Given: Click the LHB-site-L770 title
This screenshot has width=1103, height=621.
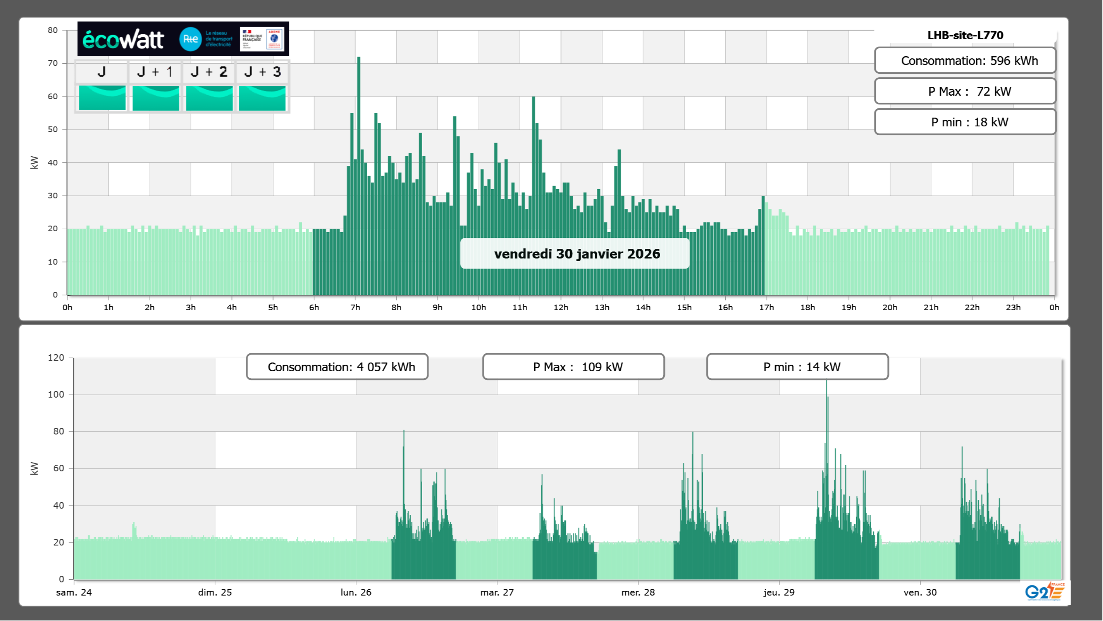Looking at the screenshot, I should pos(965,35).
